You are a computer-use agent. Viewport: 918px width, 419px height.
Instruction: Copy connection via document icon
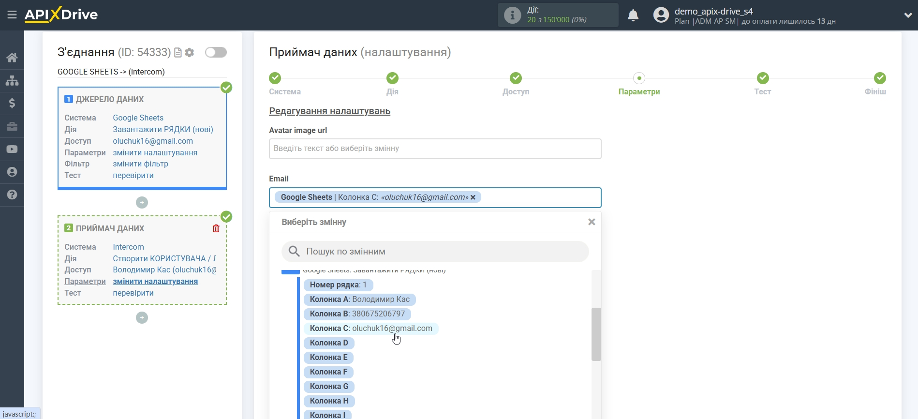pos(178,52)
